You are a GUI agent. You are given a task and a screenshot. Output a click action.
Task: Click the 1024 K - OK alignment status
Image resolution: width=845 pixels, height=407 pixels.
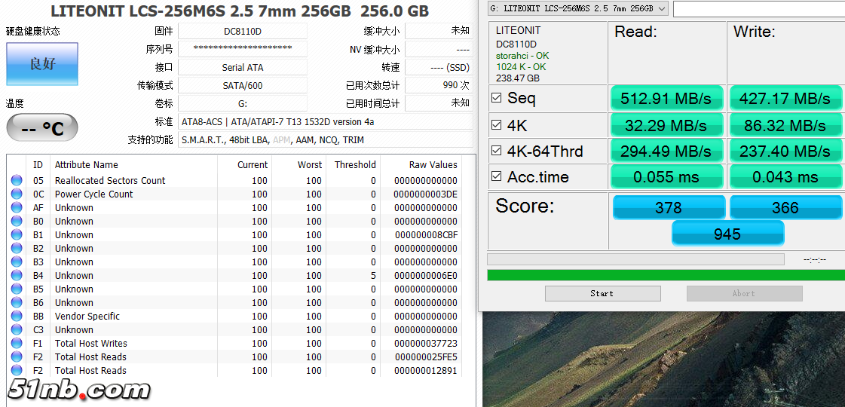[x=521, y=67]
